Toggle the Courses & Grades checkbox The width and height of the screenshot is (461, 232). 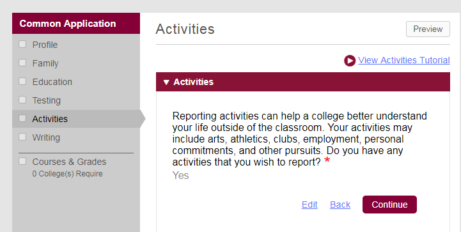point(22,161)
